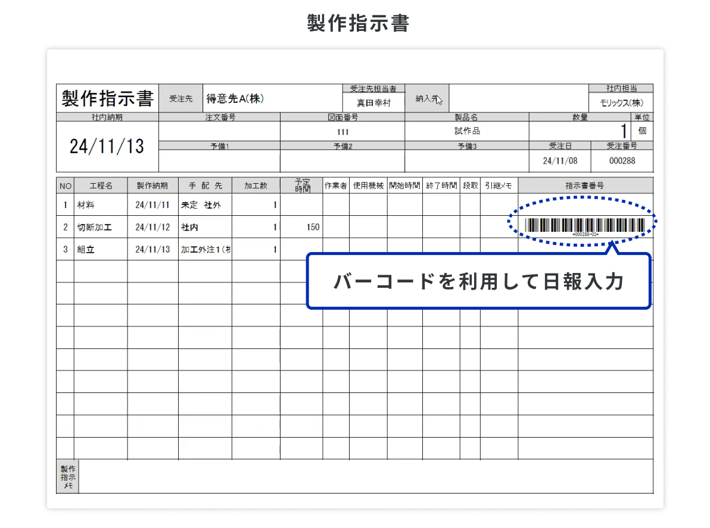
Task: Click the product name 試作品
Action: pyautogui.click(x=467, y=131)
